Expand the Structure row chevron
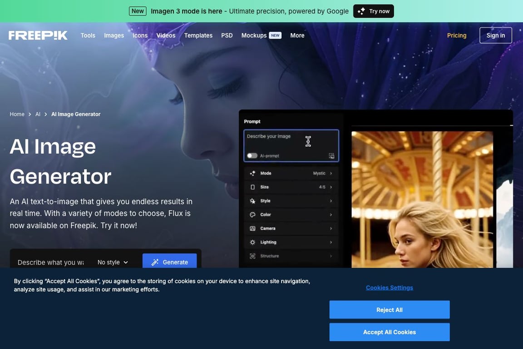Image resolution: width=523 pixels, height=349 pixels. tap(331, 256)
